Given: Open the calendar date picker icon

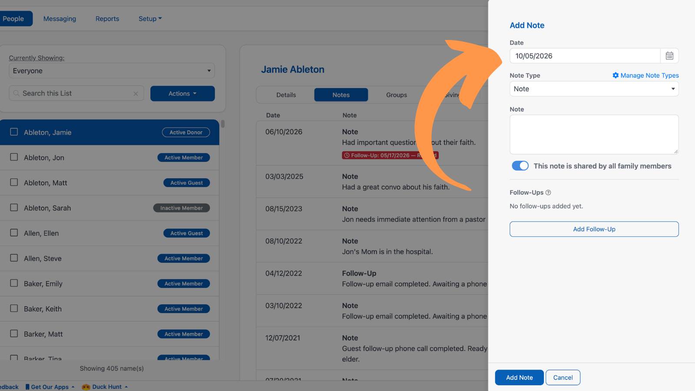Looking at the screenshot, I should click(669, 56).
